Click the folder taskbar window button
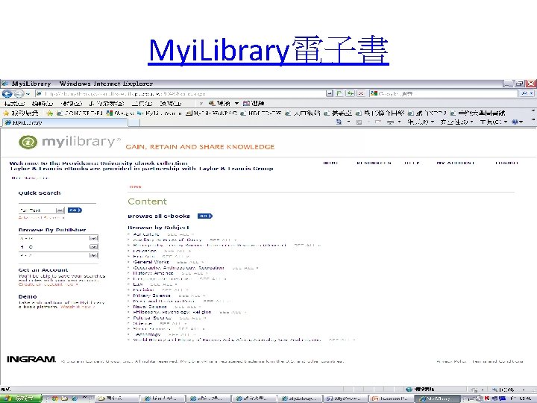The width and height of the screenshot is (537, 403). click(x=117, y=399)
